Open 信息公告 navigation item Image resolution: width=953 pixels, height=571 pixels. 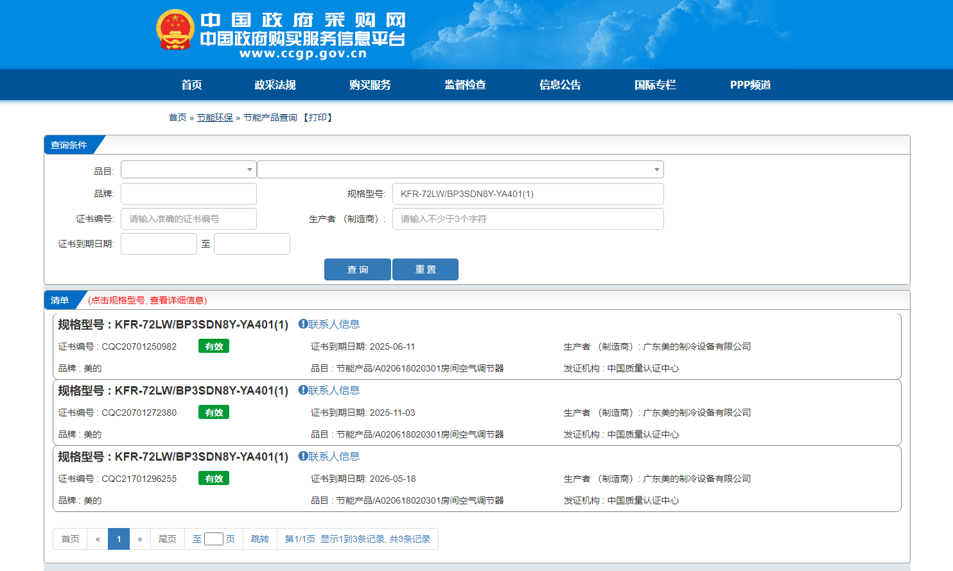pyautogui.click(x=560, y=85)
